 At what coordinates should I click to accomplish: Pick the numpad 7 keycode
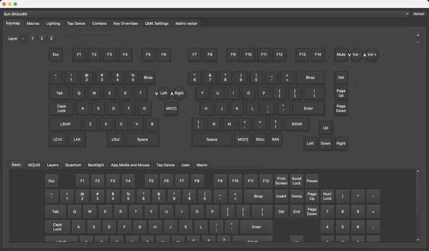click(327, 211)
